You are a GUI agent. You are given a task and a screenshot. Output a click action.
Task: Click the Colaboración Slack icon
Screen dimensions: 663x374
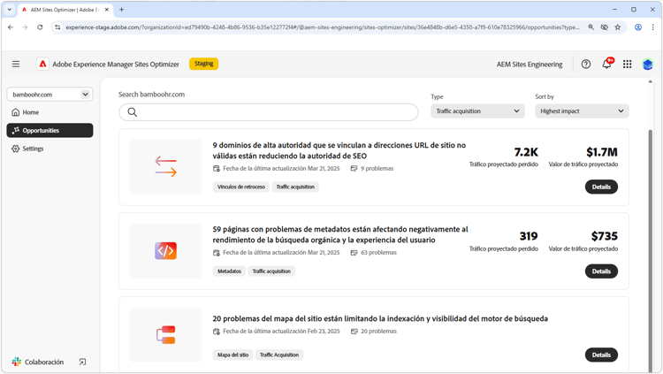click(17, 362)
